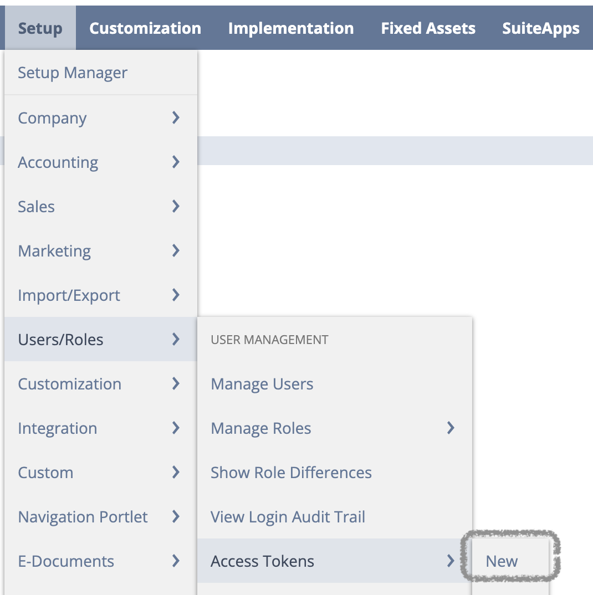Select the Fixed Assets tab
Screen dimensions: 593x595
point(428,28)
